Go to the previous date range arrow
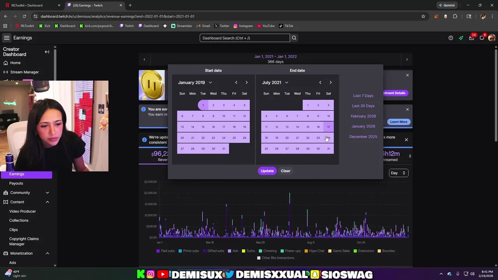Image resolution: width=498 pixels, height=280 pixels. pos(144,59)
